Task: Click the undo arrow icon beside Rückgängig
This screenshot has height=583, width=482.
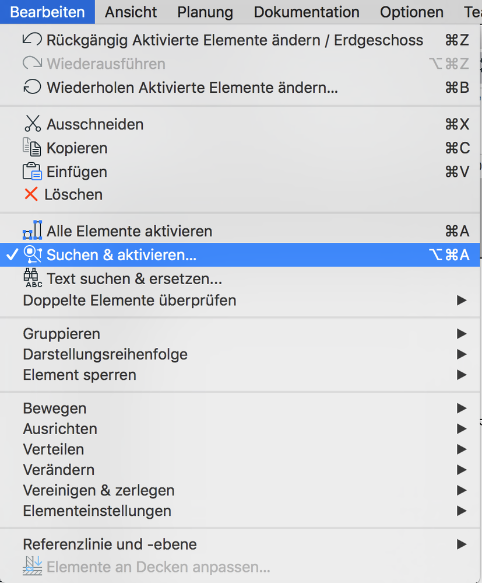Action: [32, 40]
